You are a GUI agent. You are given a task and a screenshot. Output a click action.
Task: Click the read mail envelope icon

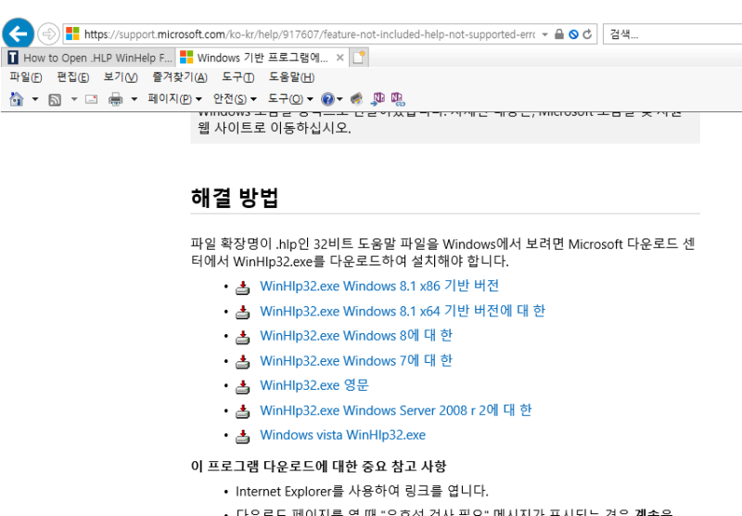point(91,99)
